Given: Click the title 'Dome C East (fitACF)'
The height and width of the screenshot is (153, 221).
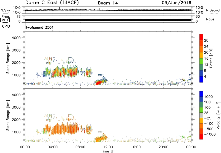Looking at the screenshot, I should point(52,2).
